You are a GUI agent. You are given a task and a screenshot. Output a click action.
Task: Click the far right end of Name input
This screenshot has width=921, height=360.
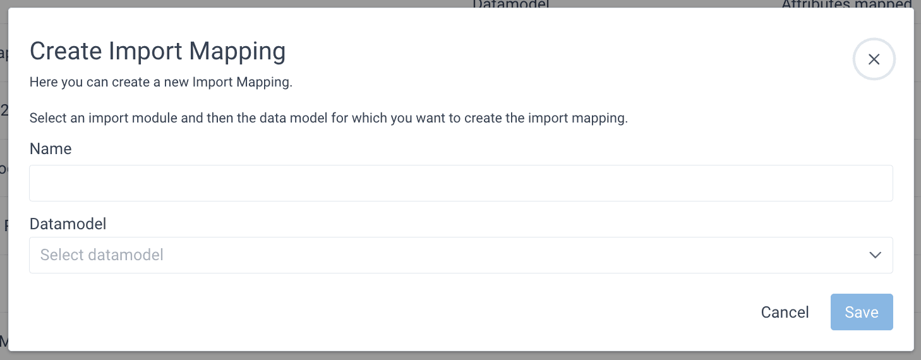coord(881,183)
